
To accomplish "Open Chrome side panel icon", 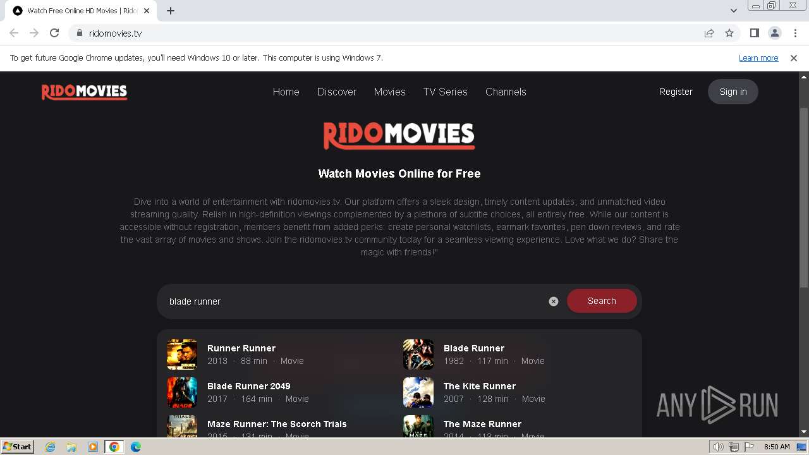I will (x=755, y=33).
